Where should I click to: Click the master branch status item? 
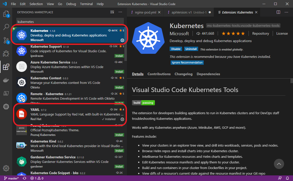tap(11, 178)
